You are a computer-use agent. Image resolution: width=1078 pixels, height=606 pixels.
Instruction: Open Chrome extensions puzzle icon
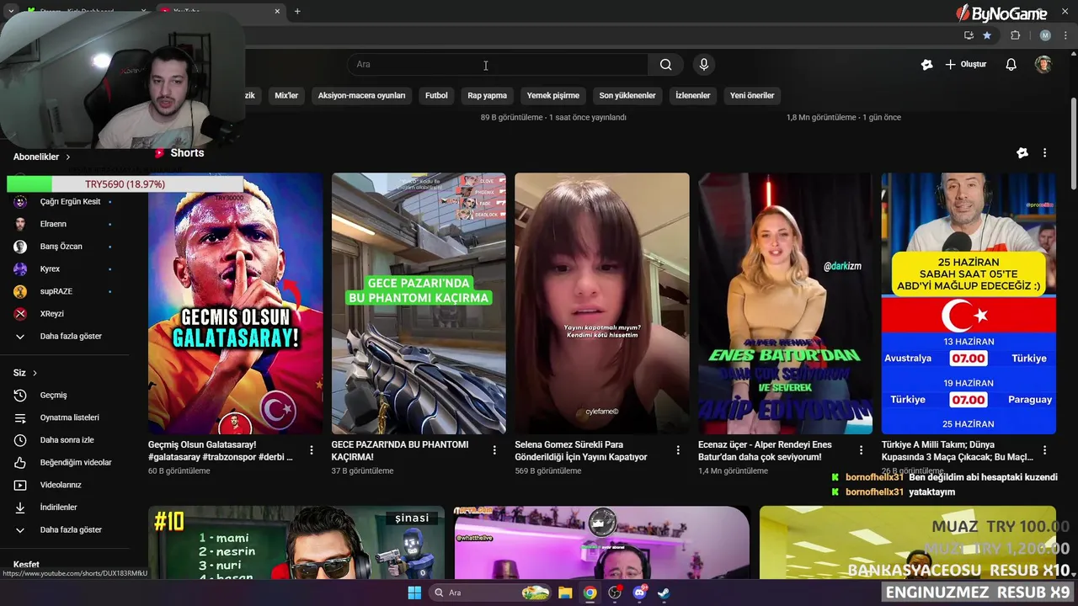click(x=1015, y=35)
